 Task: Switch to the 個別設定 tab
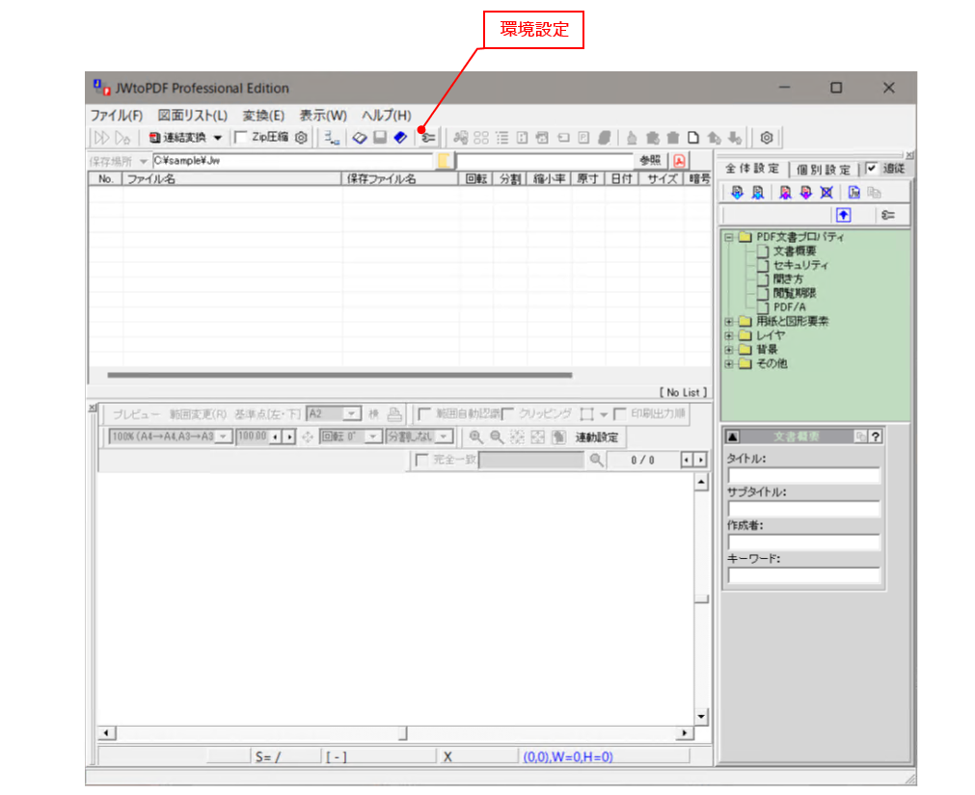pos(823,170)
